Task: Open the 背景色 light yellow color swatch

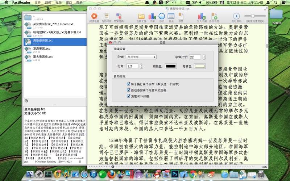Action: (200, 66)
